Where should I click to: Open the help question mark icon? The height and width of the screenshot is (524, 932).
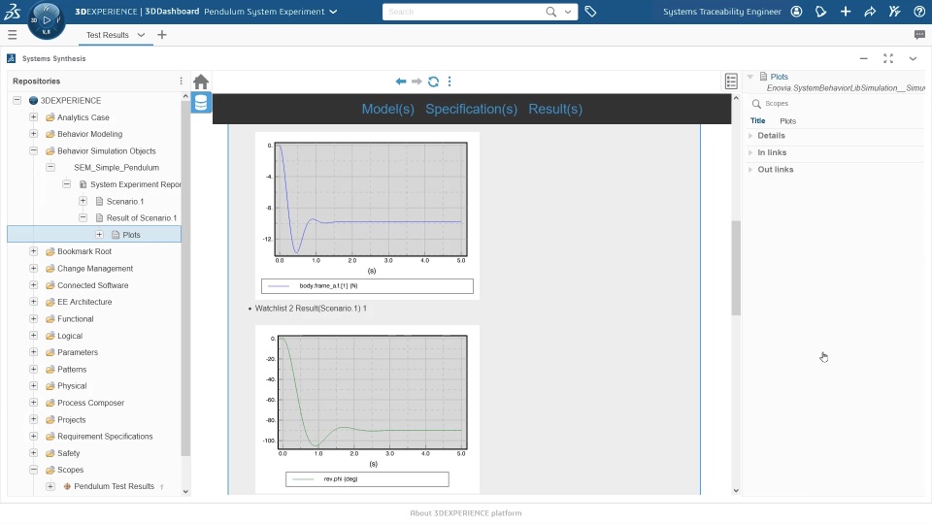coord(919,12)
